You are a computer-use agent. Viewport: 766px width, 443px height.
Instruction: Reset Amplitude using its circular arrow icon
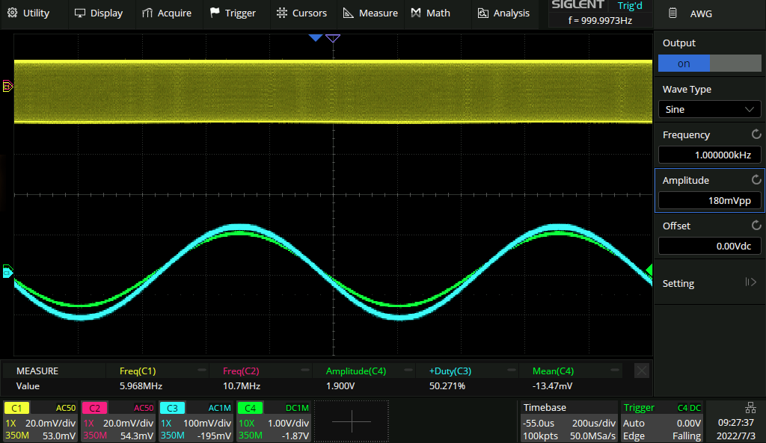(x=756, y=180)
